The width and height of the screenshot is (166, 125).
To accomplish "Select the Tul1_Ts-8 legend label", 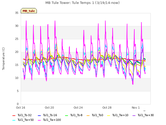I will [76, 115].
